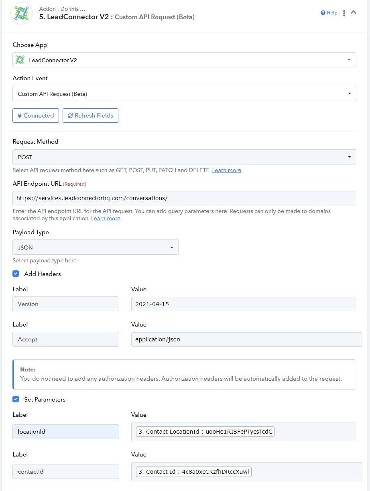Open the three-dot options menu in header
Image resolution: width=370 pixels, height=491 pixels.
(x=344, y=13)
